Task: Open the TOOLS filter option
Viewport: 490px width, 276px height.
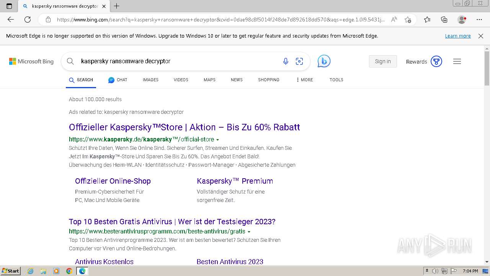Action: 336,80
